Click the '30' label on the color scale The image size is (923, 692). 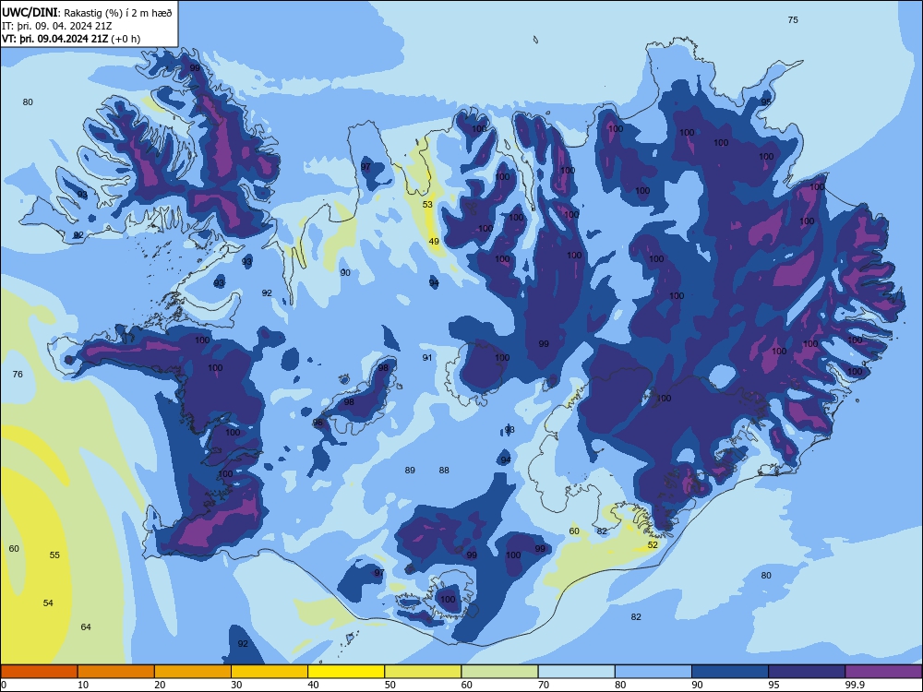[x=236, y=685]
